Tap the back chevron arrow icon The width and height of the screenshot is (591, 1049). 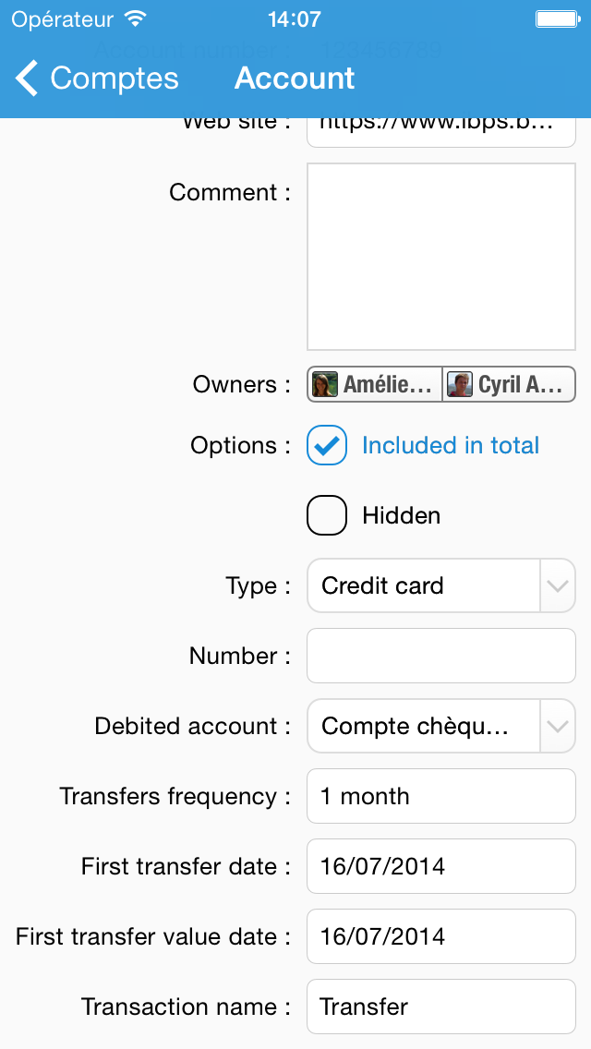coord(28,78)
